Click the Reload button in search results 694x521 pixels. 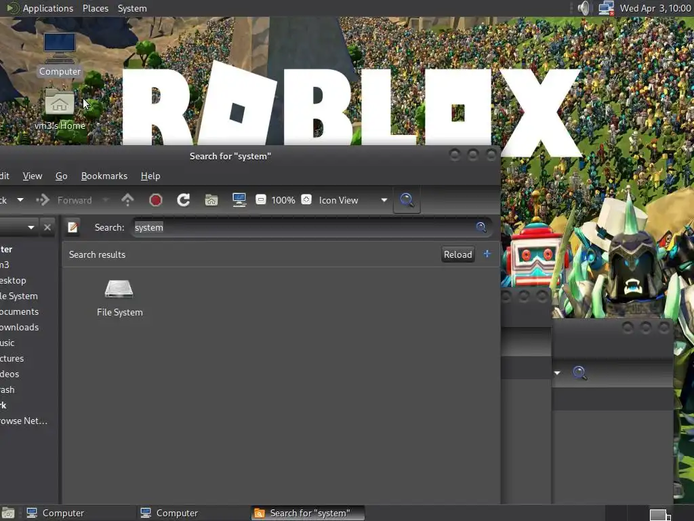point(457,254)
